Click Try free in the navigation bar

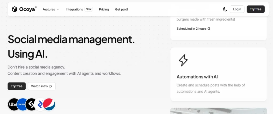(x=255, y=9)
